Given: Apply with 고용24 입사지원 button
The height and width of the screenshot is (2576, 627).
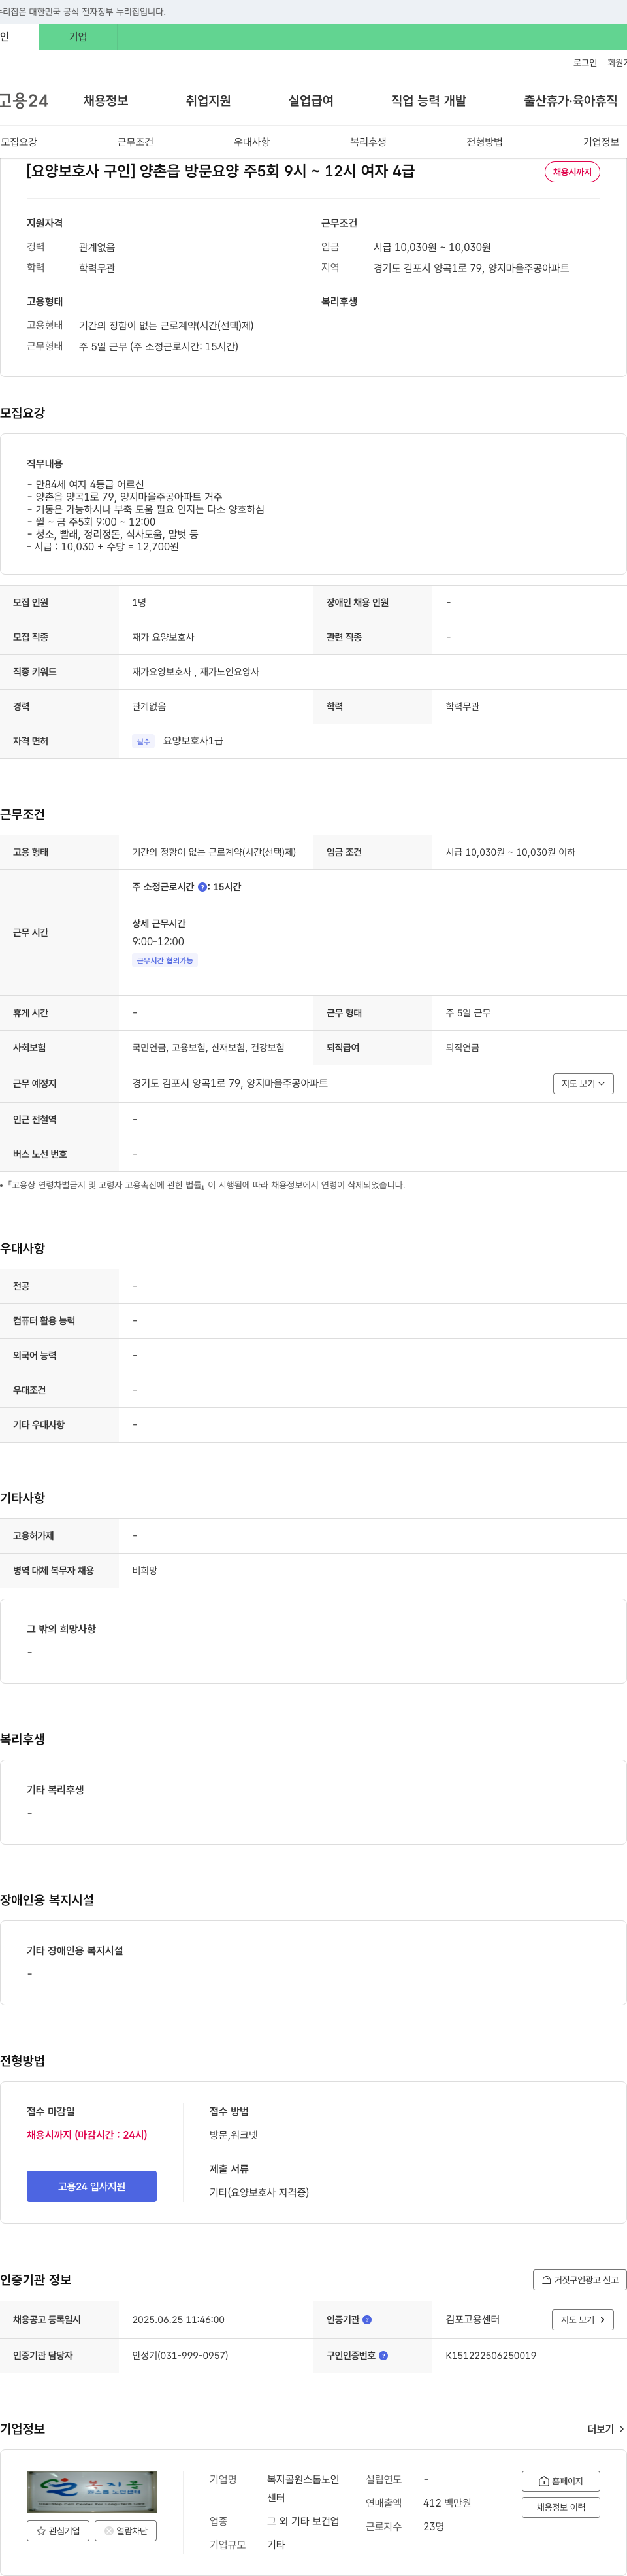Looking at the screenshot, I should click(92, 2186).
